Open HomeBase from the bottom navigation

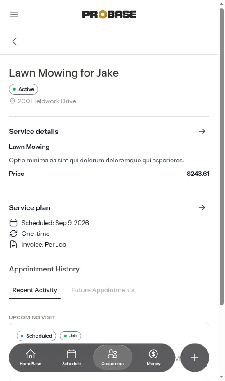pos(30,358)
